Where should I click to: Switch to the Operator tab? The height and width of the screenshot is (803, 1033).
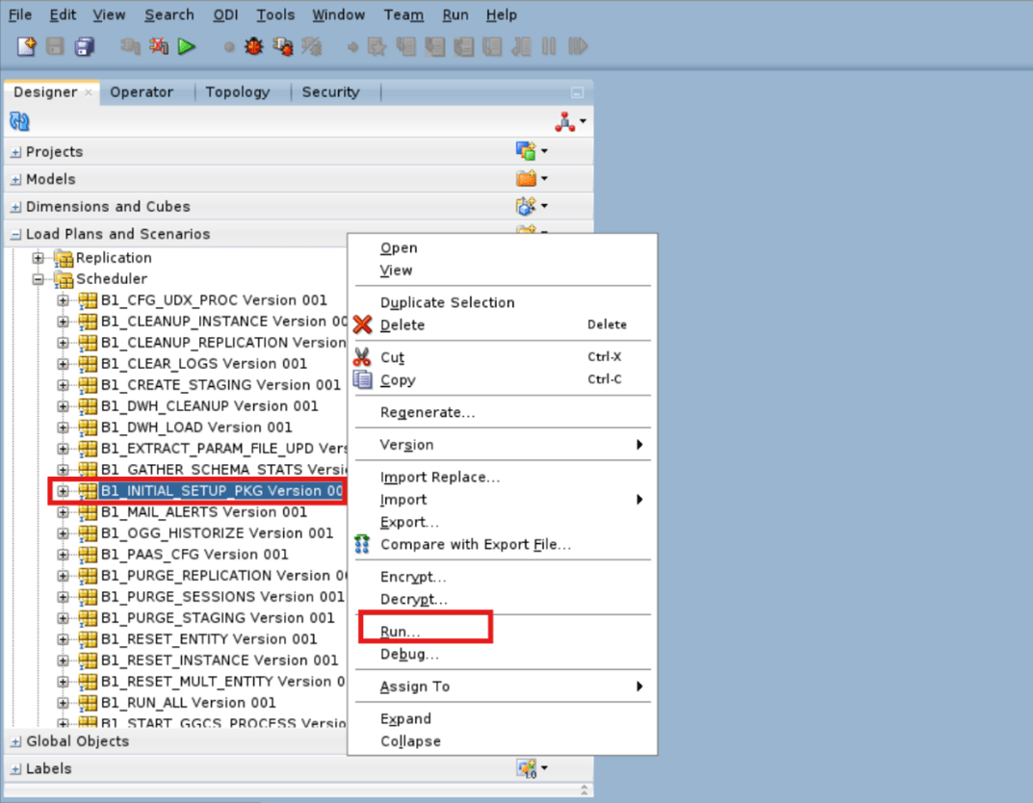click(142, 92)
